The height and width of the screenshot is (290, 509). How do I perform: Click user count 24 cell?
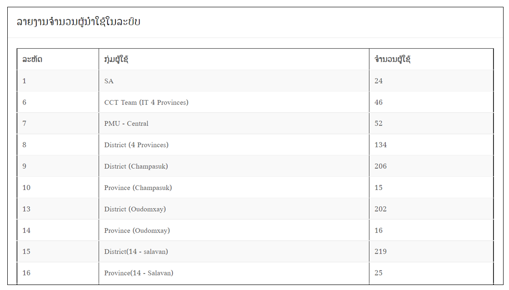(x=431, y=81)
